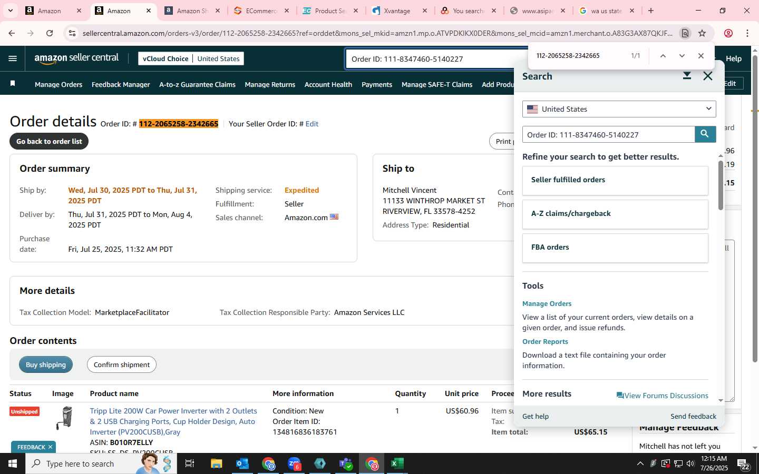Viewport: 759px width, 474px height.
Task: Click the Manage Orders menu item
Action: point(59,84)
